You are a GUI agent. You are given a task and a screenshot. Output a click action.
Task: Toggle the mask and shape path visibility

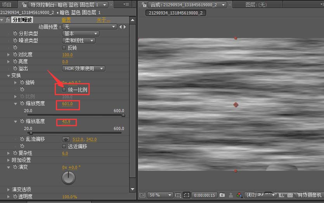186,195
